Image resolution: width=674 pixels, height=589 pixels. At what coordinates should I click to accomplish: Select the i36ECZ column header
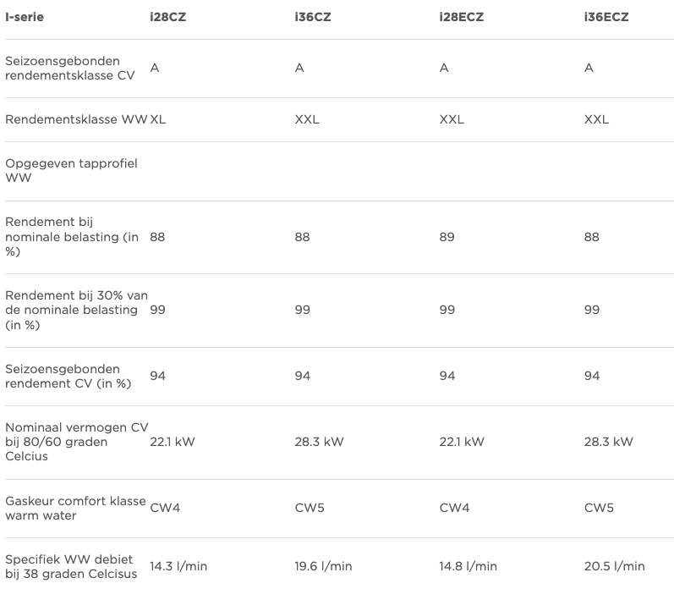[606, 17]
